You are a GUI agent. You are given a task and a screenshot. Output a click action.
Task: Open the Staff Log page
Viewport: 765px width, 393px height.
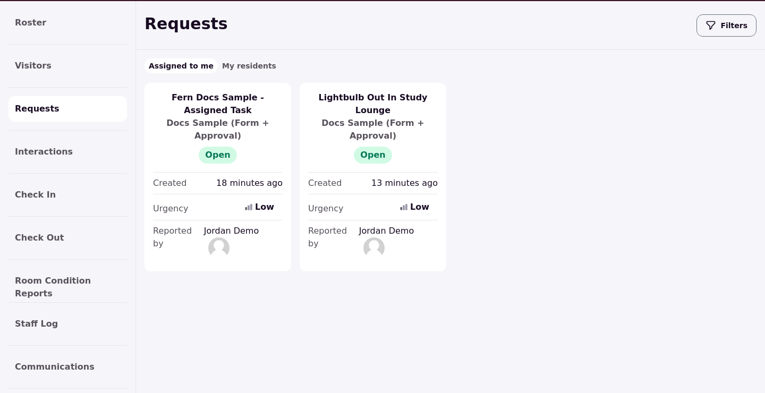point(67,324)
